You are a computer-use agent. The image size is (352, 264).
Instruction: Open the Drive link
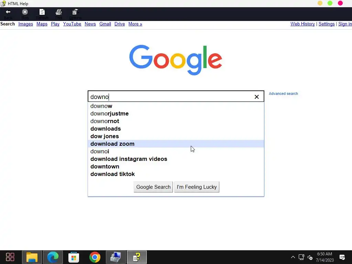[x=120, y=24]
